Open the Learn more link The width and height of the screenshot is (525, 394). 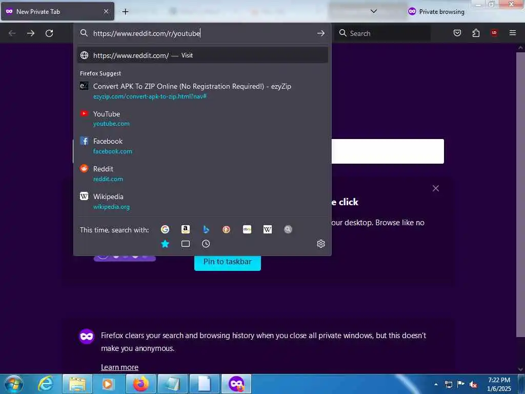click(119, 367)
